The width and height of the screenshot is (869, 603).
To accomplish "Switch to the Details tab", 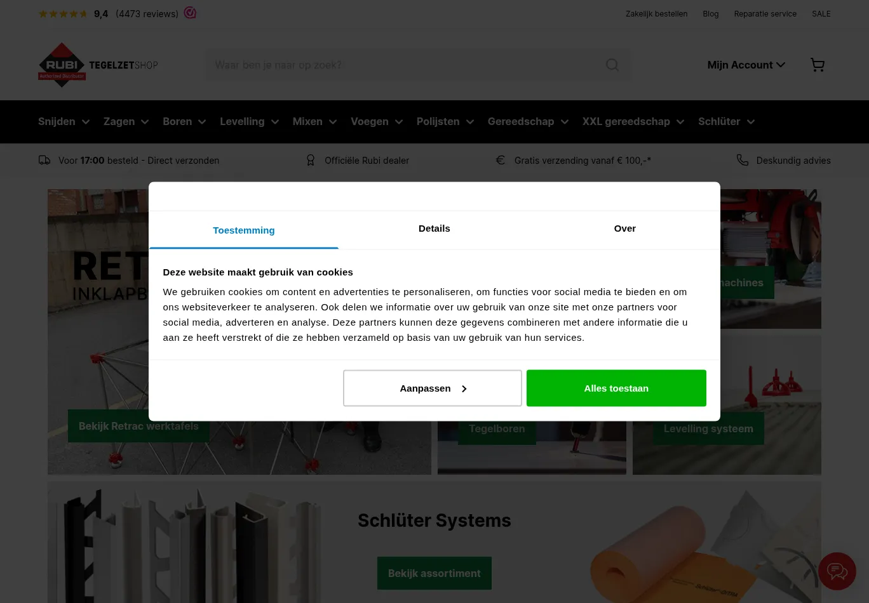I will (x=434, y=229).
